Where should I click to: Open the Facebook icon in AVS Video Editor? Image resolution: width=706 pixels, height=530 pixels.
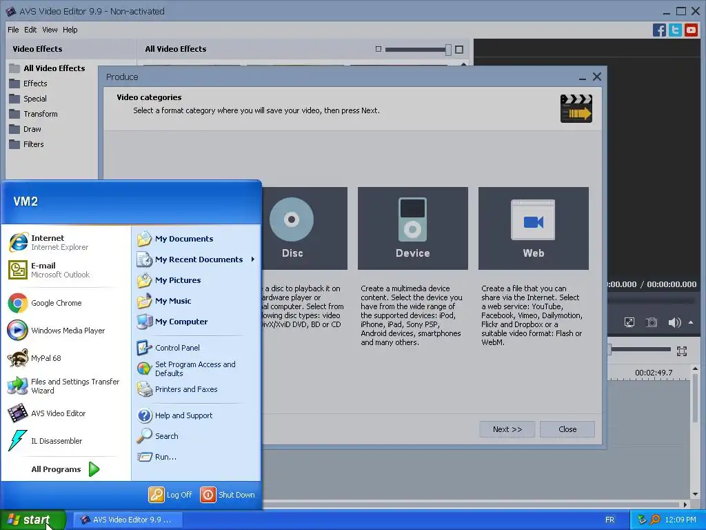(x=659, y=30)
